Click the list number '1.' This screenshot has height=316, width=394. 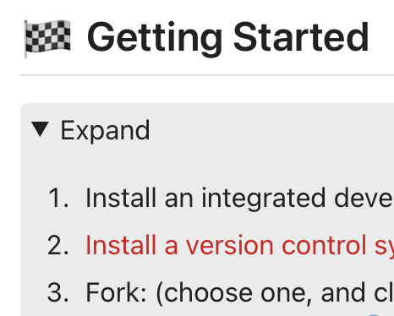tap(58, 199)
